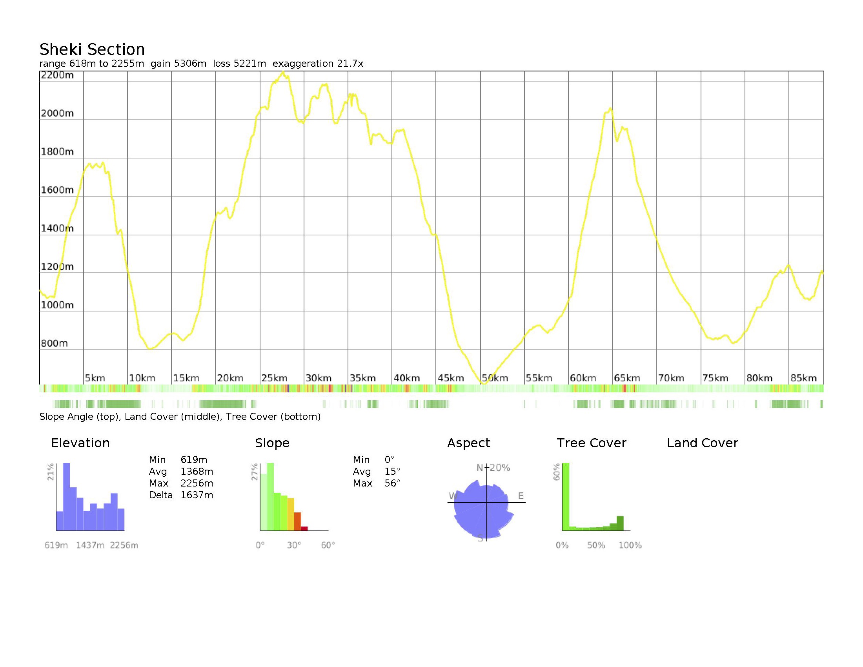Click the 15km distance label
Image resolution: width=863 pixels, height=667 pixels.
point(186,378)
